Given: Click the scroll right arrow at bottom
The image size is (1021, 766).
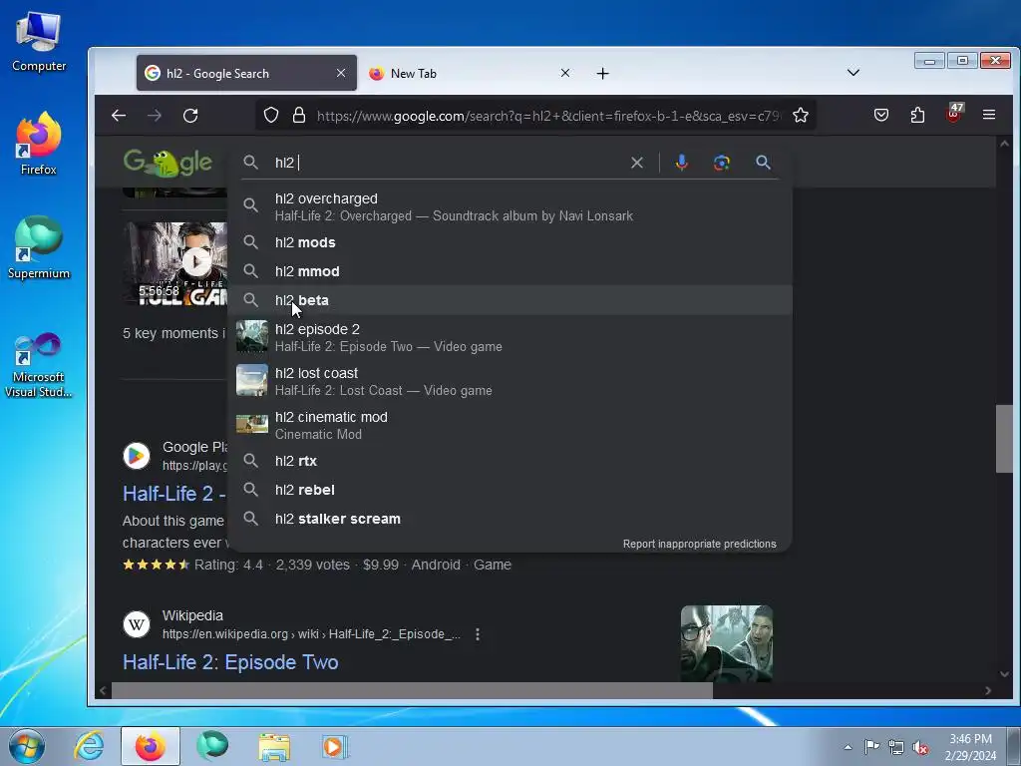Looking at the screenshot, I should [988, 690].
